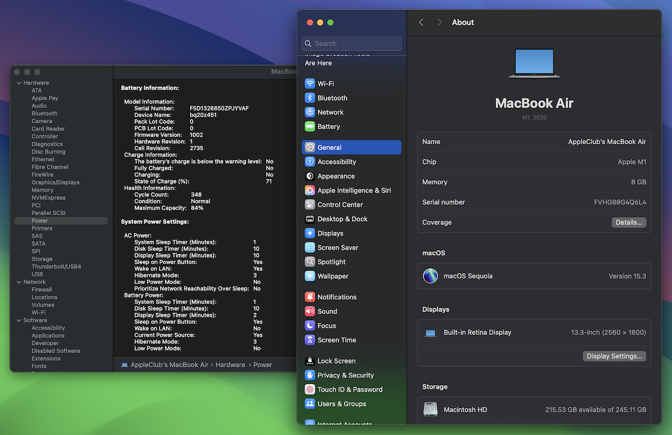The image size is (672, 435).
Task: Select Memory in System Information sidebar
Action: tap(43, 190)
